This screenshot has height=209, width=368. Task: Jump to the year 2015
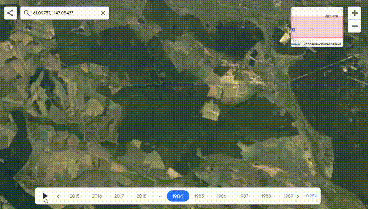[75, 196]
